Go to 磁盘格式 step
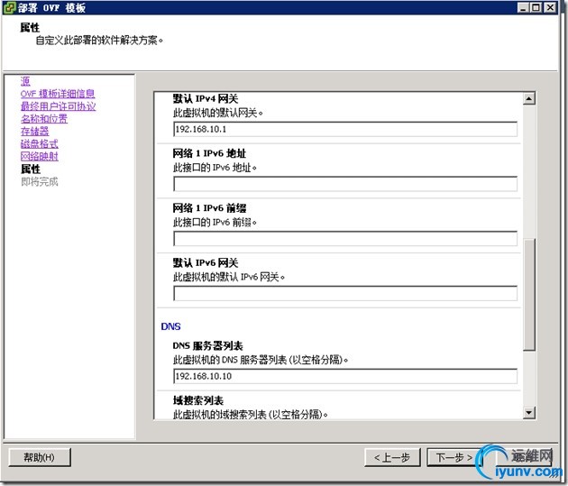 [x=39, y=143]
